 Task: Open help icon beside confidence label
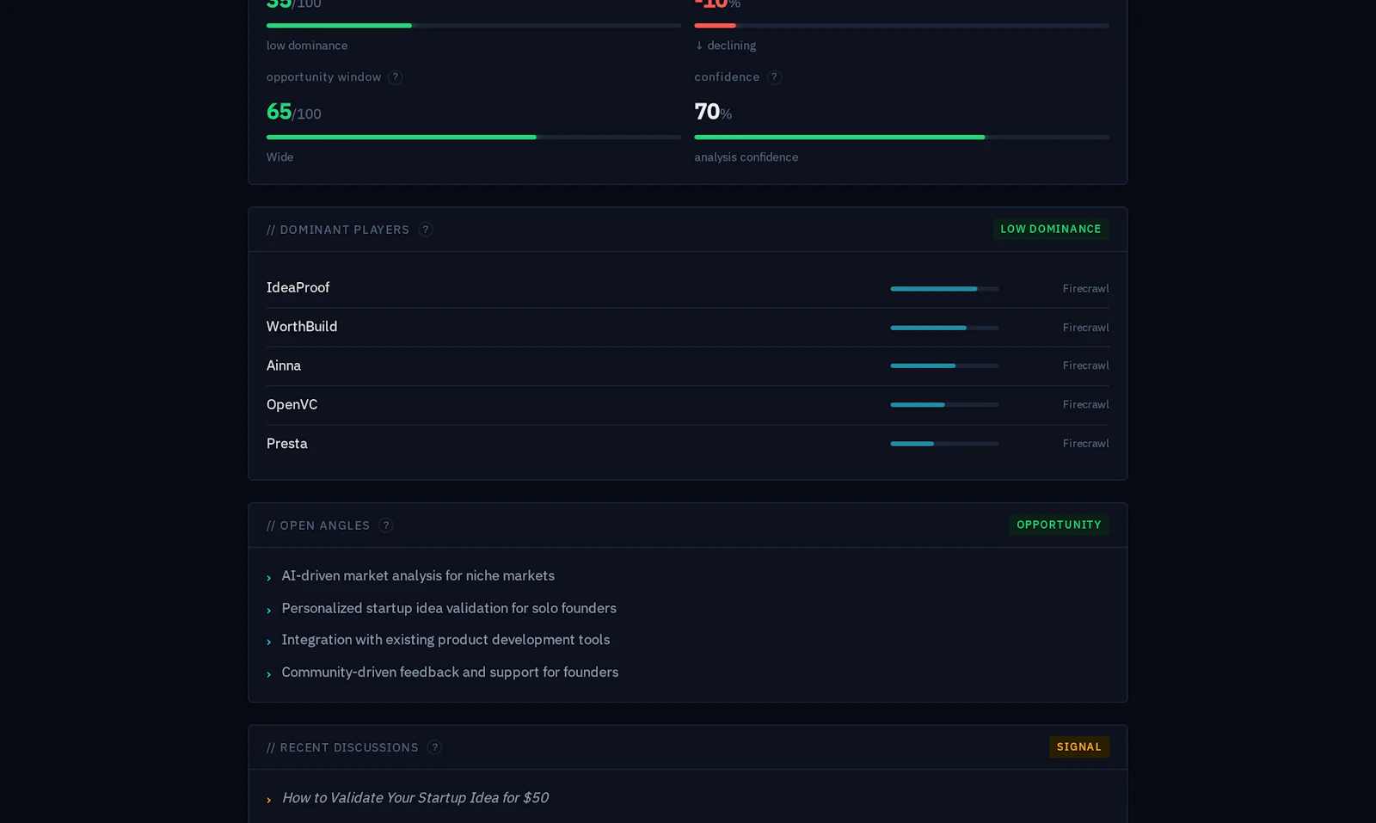774,77
